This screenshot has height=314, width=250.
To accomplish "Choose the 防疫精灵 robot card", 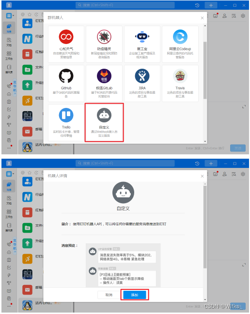I will [x=104, y=44].
